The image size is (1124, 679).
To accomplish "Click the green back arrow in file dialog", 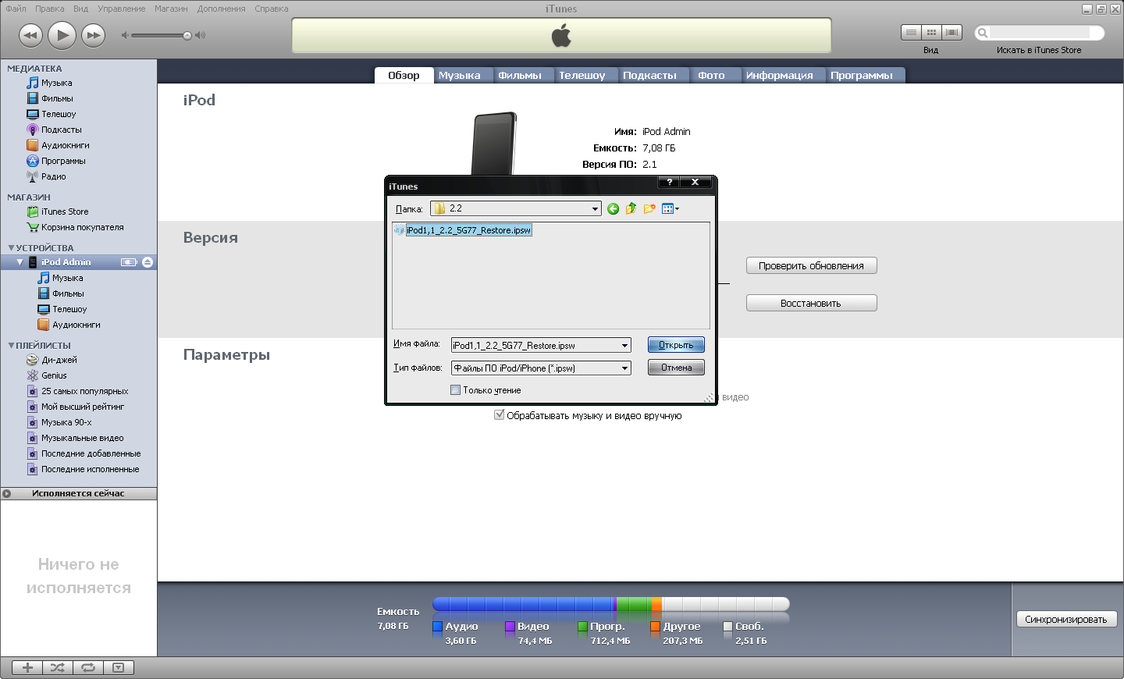I will coord(613,208).
